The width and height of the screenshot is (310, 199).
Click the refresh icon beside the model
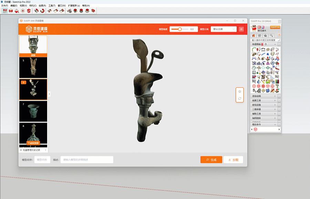point(240,98)
